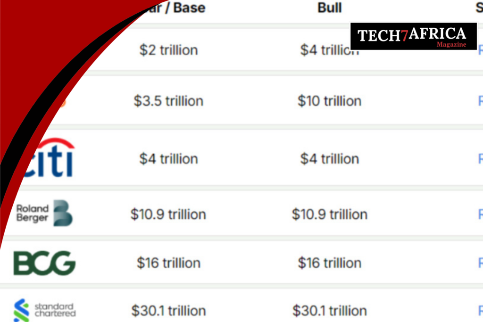Click the Standard Chartered logo
Screen dimensions: 483x322
(x=45, y=310)
